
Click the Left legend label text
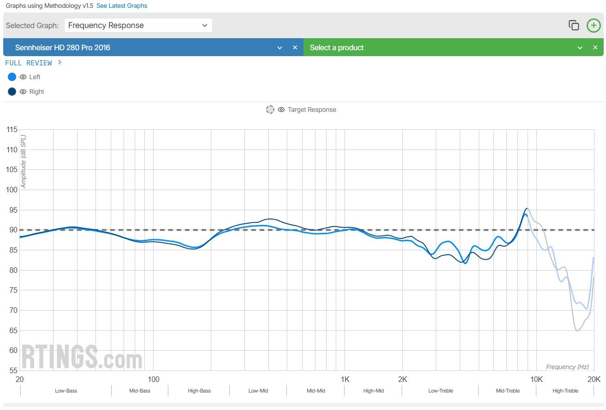click(35, 77)
